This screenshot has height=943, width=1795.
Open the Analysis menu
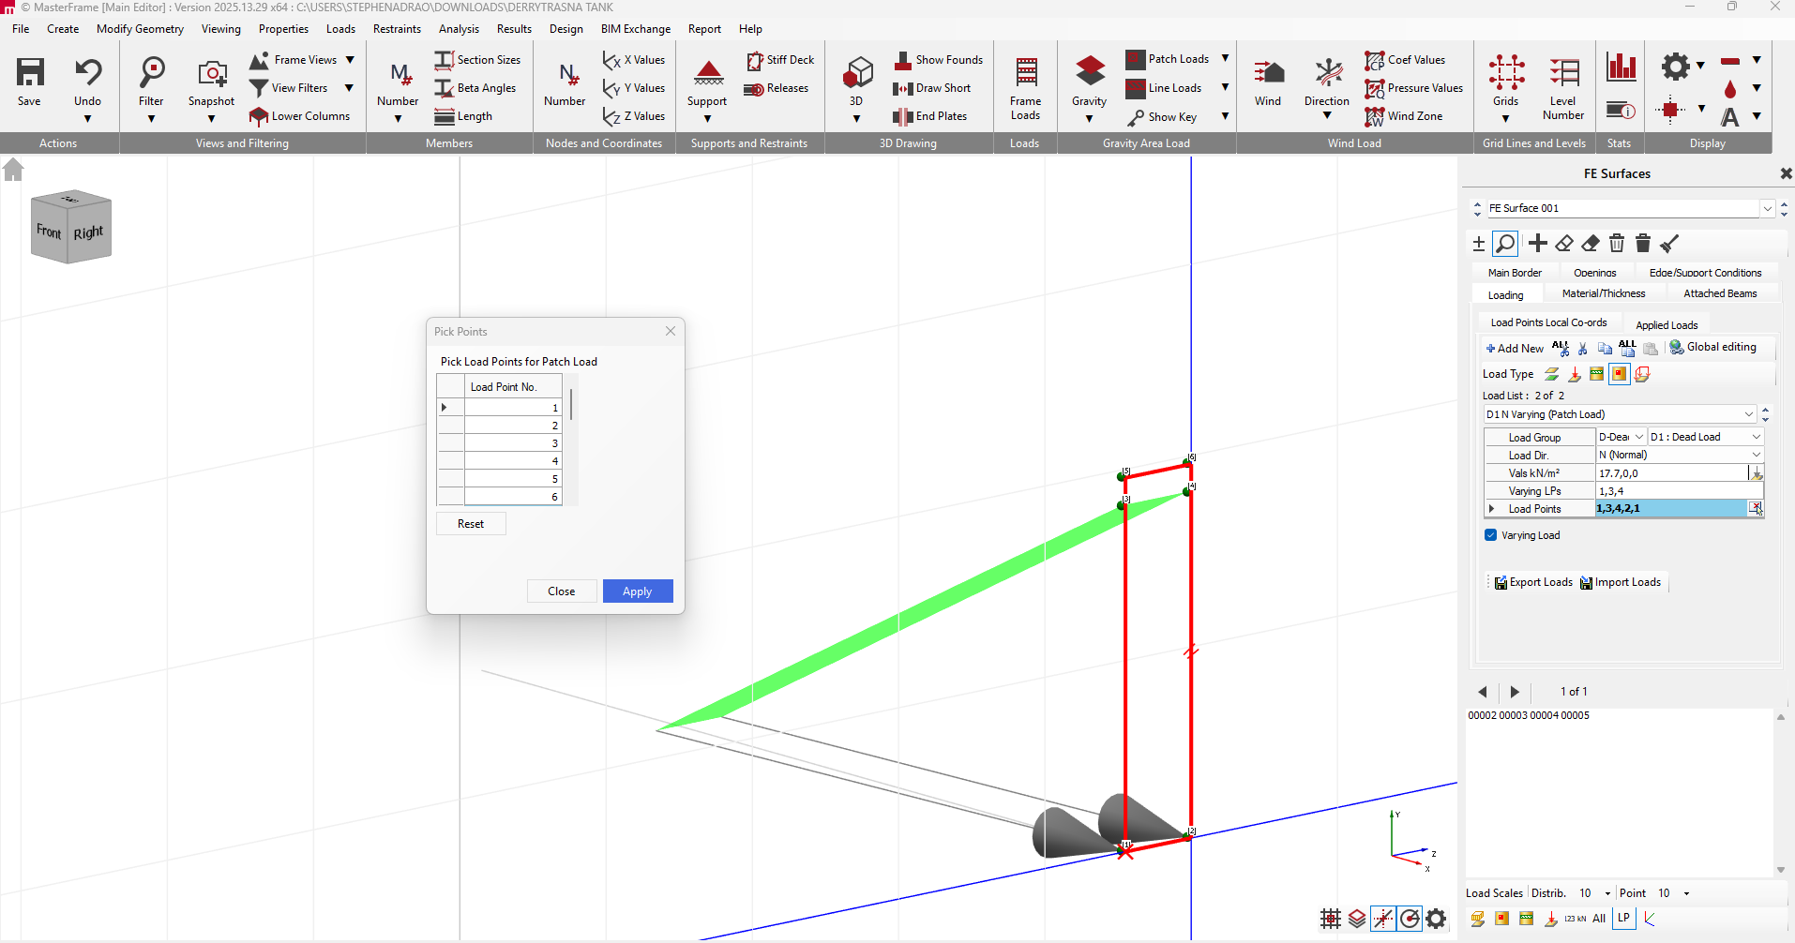pyautogui.click(x=459, y=29)
